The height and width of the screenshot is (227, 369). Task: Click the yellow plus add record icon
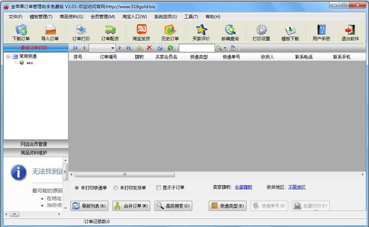(x=139, y=48)
